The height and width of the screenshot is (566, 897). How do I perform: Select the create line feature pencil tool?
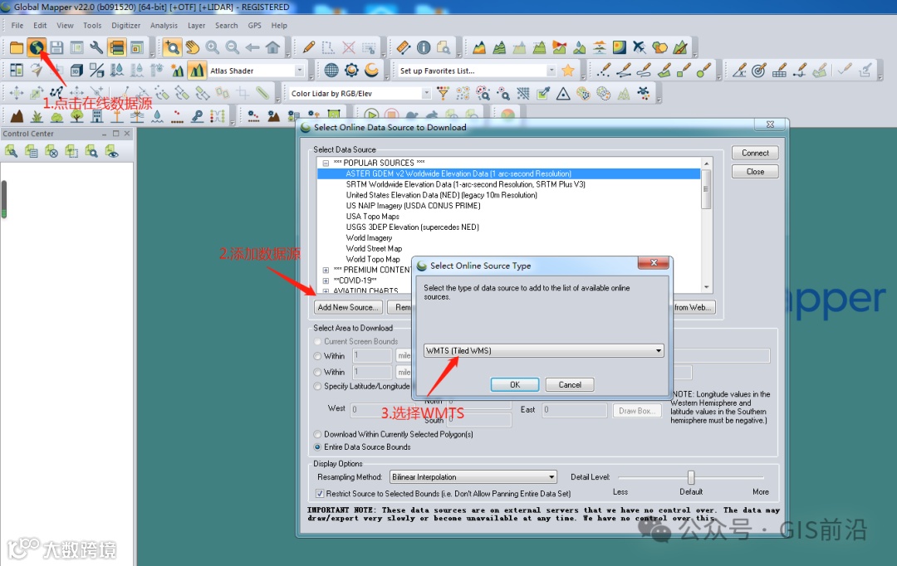[x=624, y=71]
